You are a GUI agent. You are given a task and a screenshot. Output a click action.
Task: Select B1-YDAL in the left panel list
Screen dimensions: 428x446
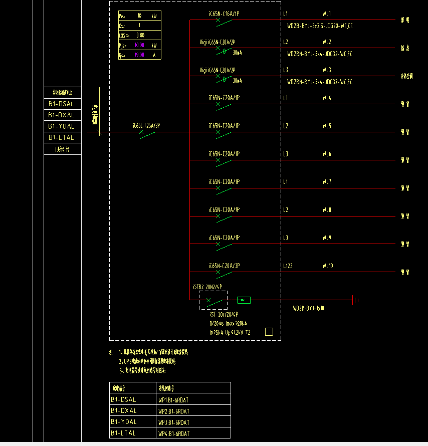[x=61, y=126]
